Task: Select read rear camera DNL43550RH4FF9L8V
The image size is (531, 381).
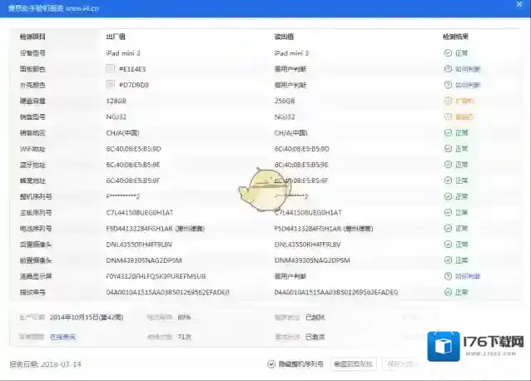Action: point(307,245)
